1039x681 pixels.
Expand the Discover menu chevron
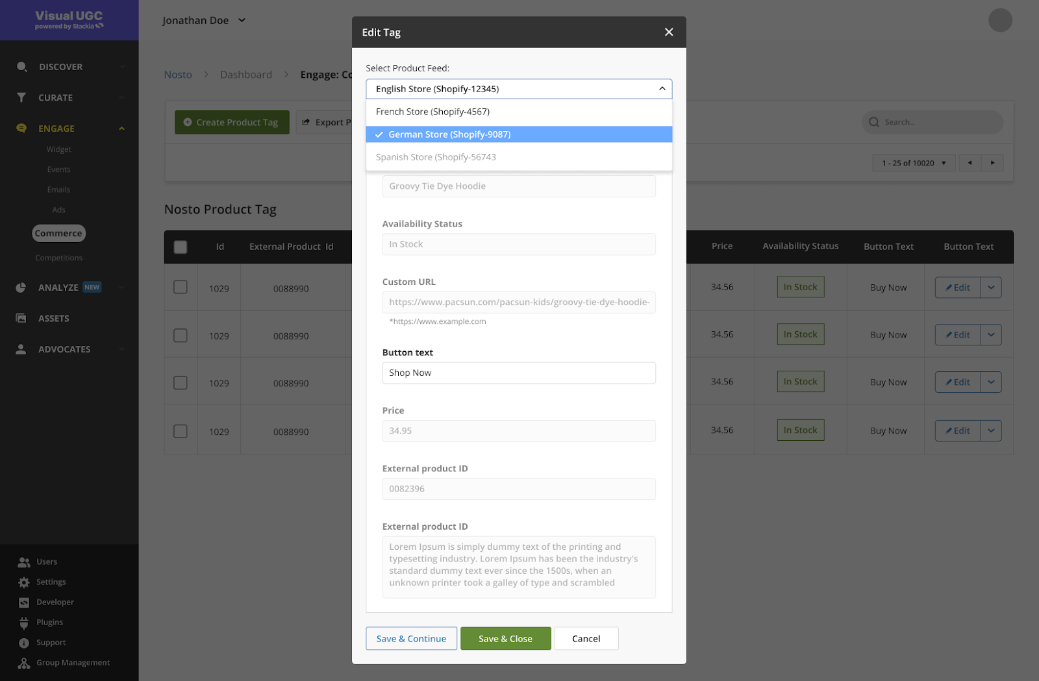click(x=121, y=67)
